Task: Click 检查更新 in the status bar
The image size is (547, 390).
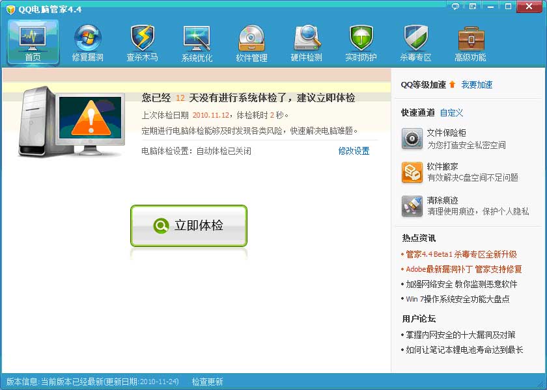Action: pos(207,382)
